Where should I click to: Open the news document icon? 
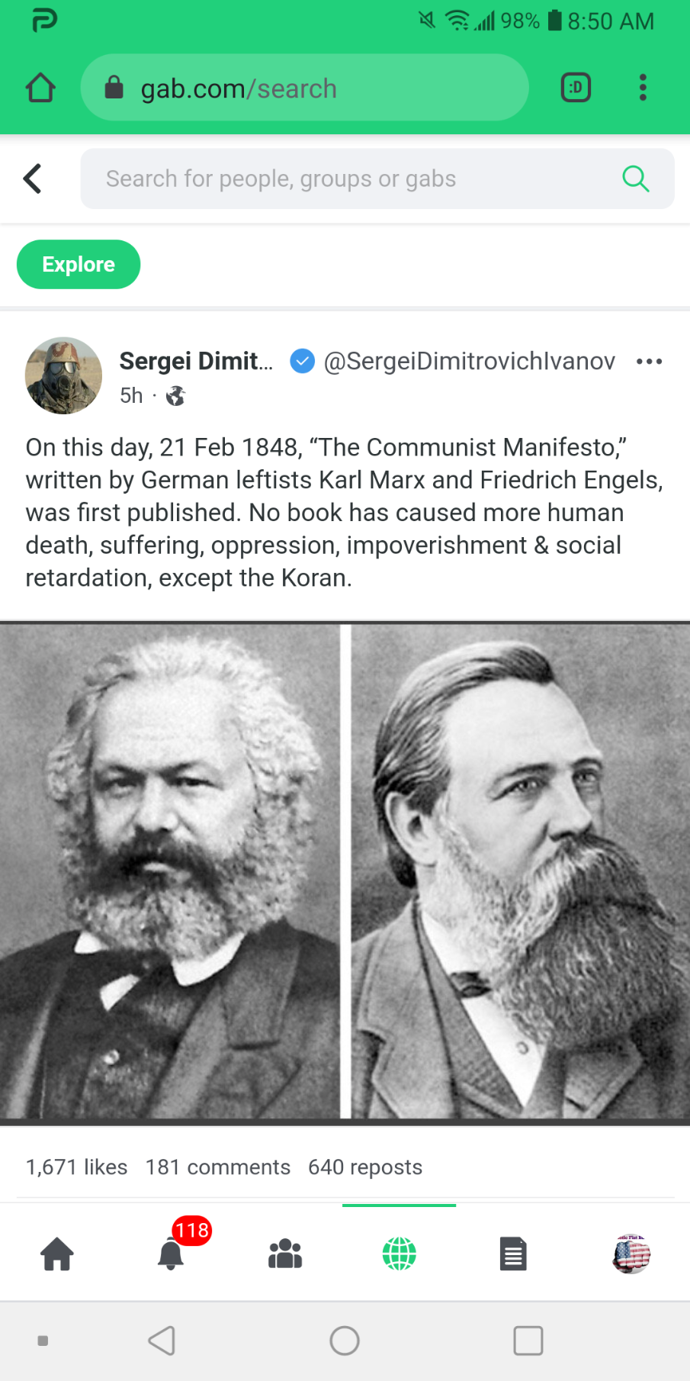click(513, 1254)
